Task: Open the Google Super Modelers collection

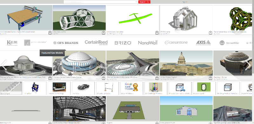Action: point(131,88)
